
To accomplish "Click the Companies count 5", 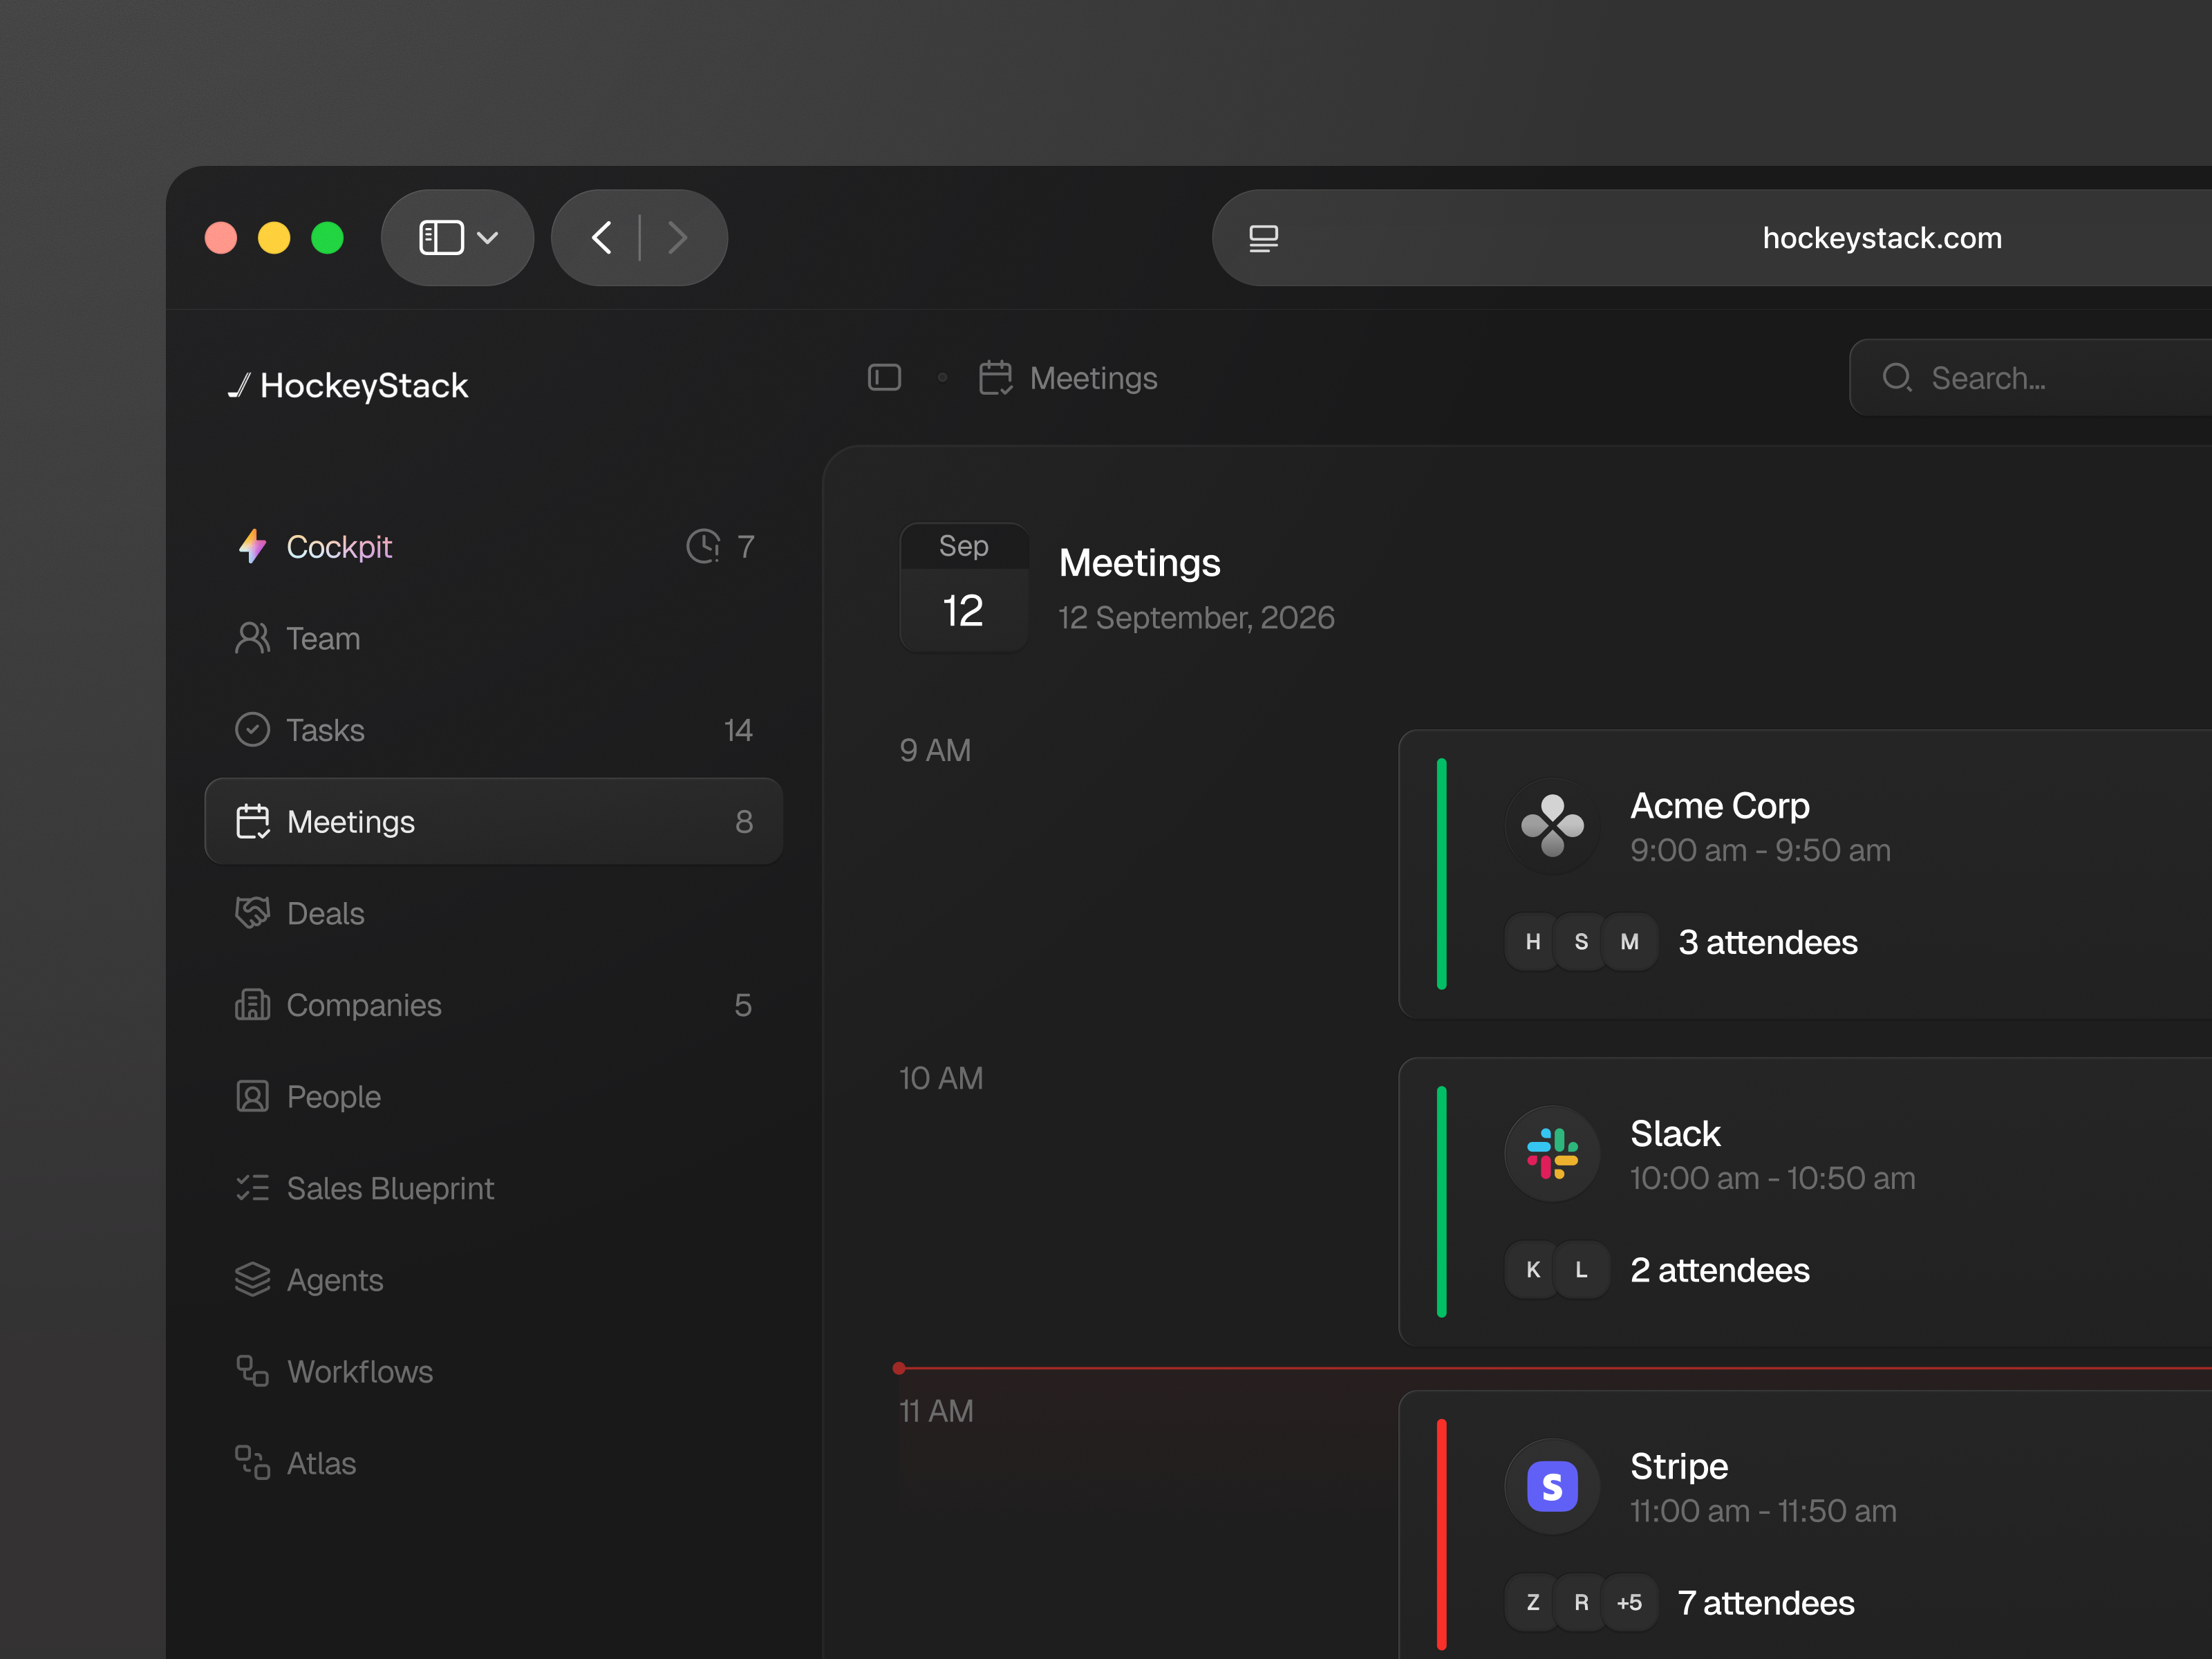I will pos(743,1005).
